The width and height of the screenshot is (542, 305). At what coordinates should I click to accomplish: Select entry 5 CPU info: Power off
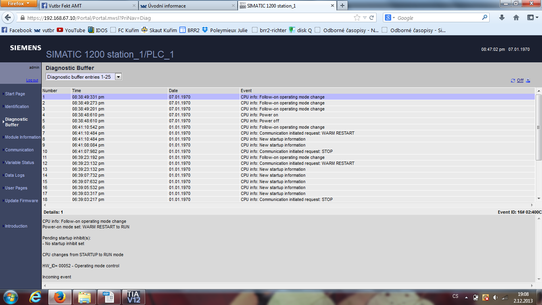point(288,121)
